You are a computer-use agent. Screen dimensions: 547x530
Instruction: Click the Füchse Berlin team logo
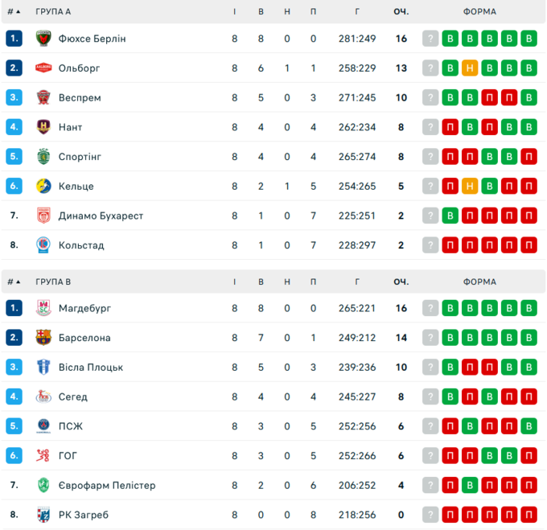coord(43,39)
